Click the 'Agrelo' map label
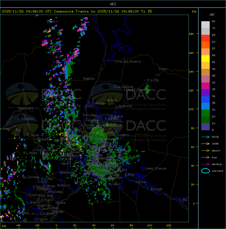226x229 pixels. 66,163
